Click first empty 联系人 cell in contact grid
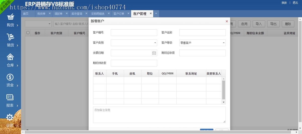 [x=100, y=80]
